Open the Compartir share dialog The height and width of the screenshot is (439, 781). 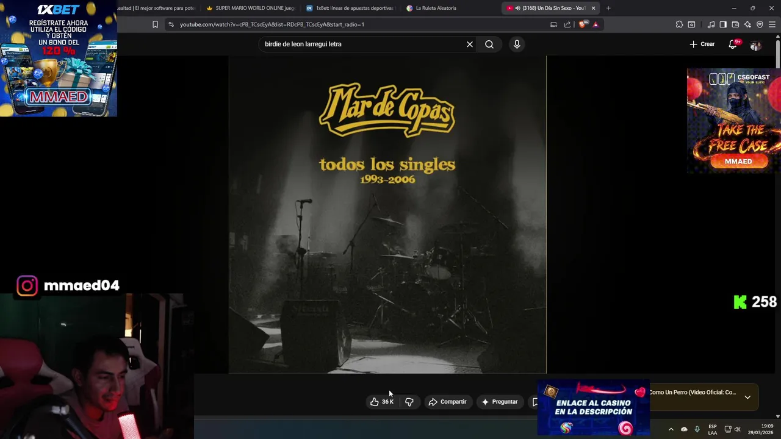(447, 402)
